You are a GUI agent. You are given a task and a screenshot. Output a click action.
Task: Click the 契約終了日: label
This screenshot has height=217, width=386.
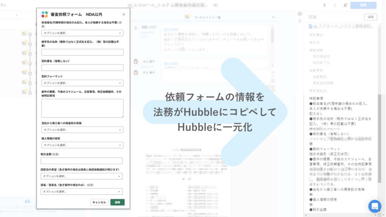(x=322, y=63)
